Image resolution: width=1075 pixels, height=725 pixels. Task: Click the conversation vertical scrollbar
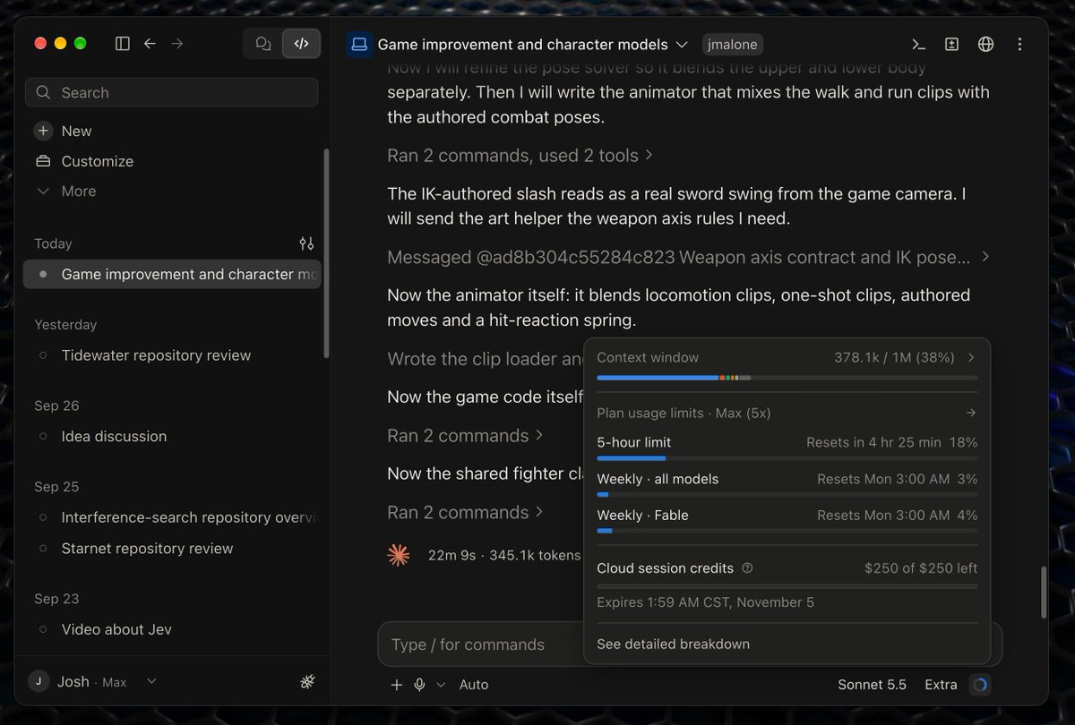[1044, 593]
